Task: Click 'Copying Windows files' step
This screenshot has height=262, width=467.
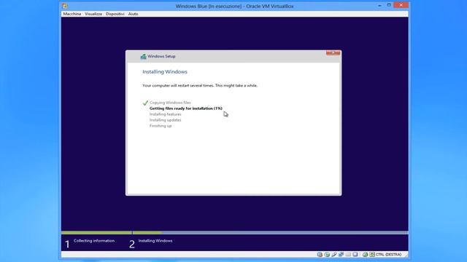Action: (170, 103)
